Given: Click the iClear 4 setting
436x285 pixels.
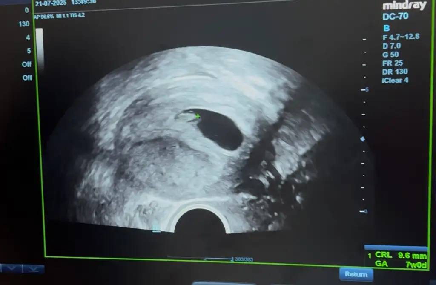Looking at the screenshot, I should point(395,80).
